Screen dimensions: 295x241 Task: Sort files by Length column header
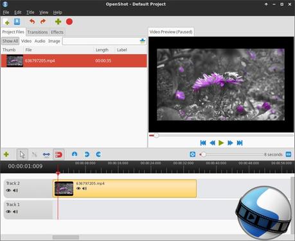click(104, 49)
